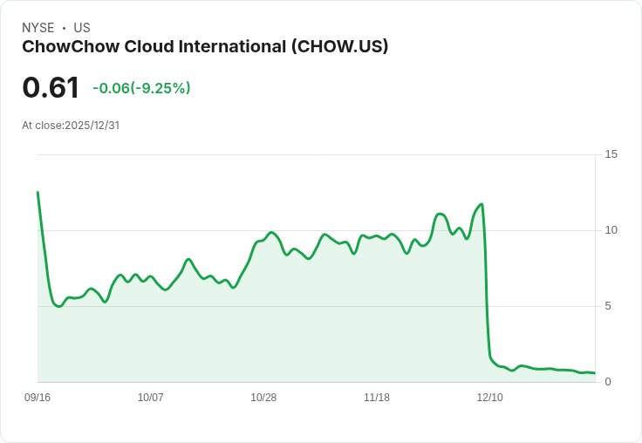This screenshot has height=443, width=642.
Task: Click the 12/10 date label
Action: pos(489,398)
